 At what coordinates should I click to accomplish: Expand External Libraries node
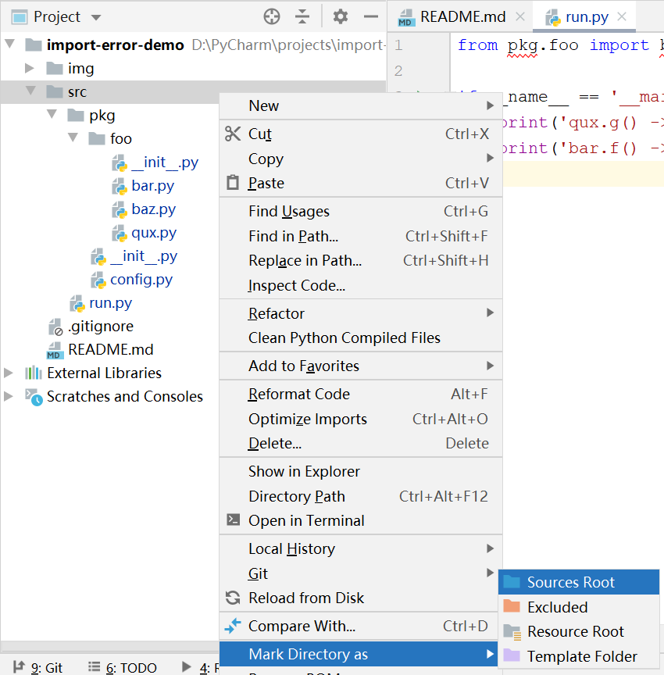pos(8,373)
